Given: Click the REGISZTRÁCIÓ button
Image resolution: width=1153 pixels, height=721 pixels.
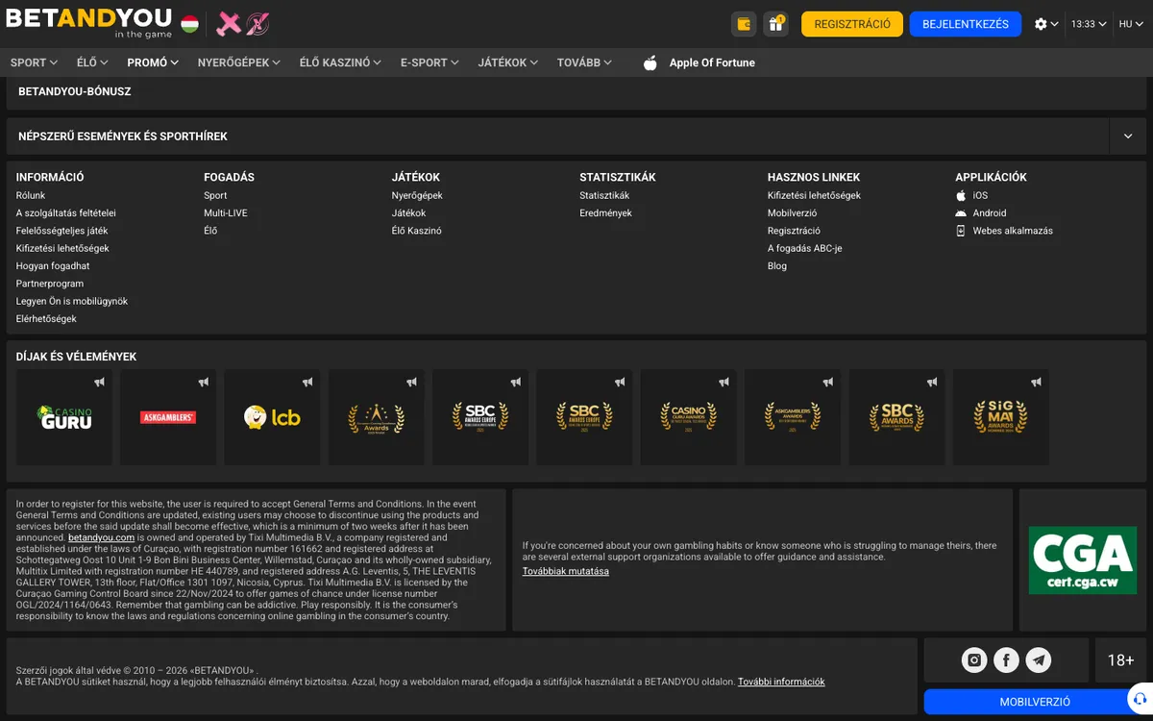Looking at the screenshot, I should click(x=852, y=24).
